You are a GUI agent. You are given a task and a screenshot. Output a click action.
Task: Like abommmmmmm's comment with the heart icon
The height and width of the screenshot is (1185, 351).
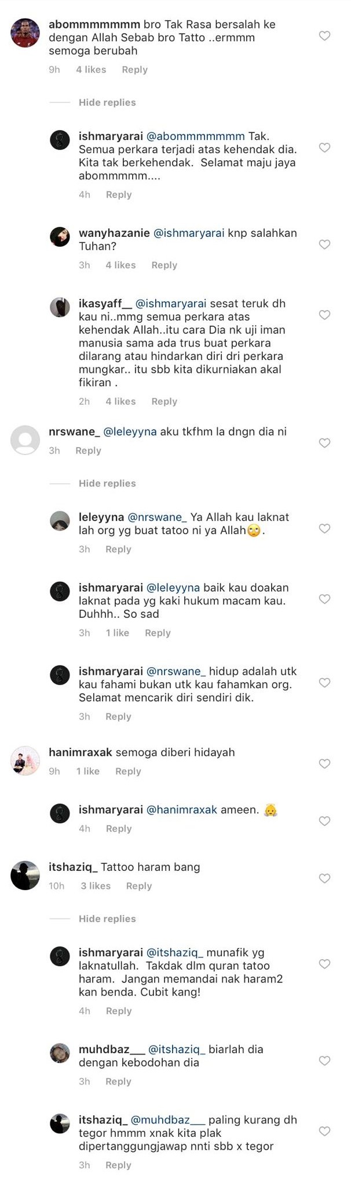pos(325,36)
